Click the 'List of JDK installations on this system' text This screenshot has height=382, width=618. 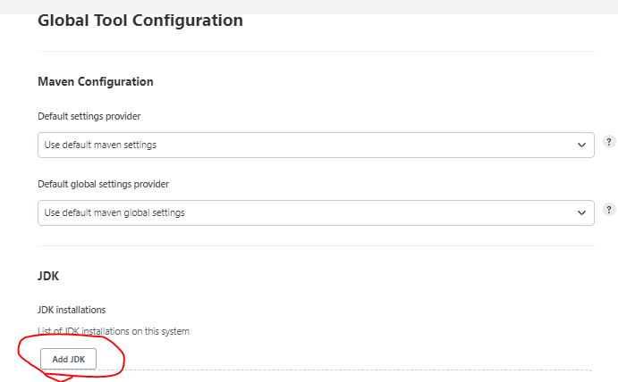pyautogui.click(x=114, y=331)
